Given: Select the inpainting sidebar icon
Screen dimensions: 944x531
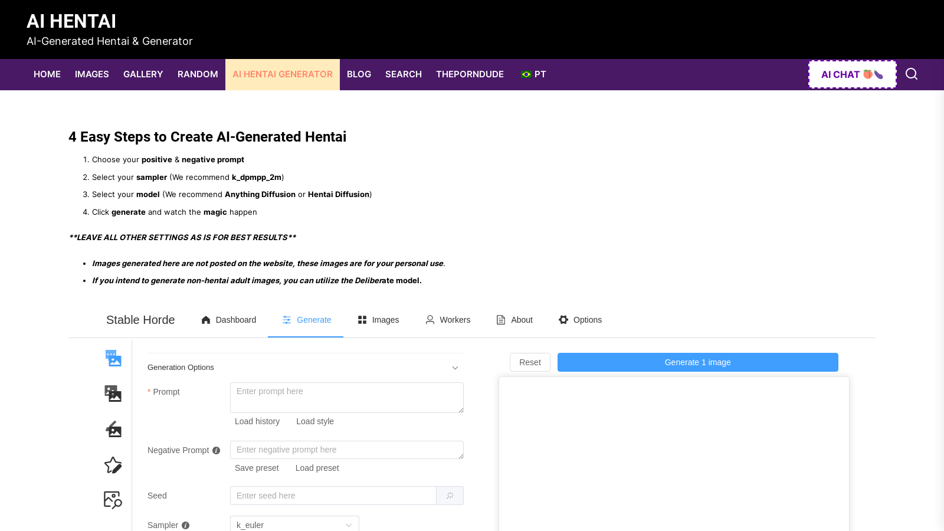Looking at the screenshot, I should [113, 429].
